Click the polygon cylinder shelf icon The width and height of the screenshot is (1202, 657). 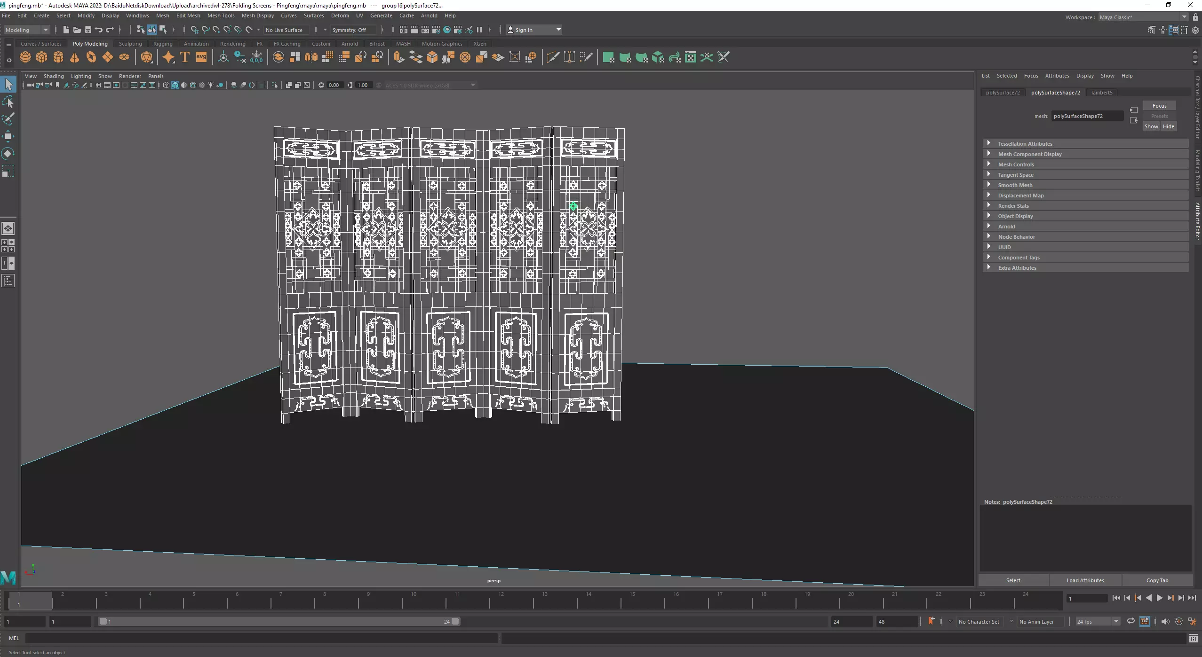[x=58, y=57]
